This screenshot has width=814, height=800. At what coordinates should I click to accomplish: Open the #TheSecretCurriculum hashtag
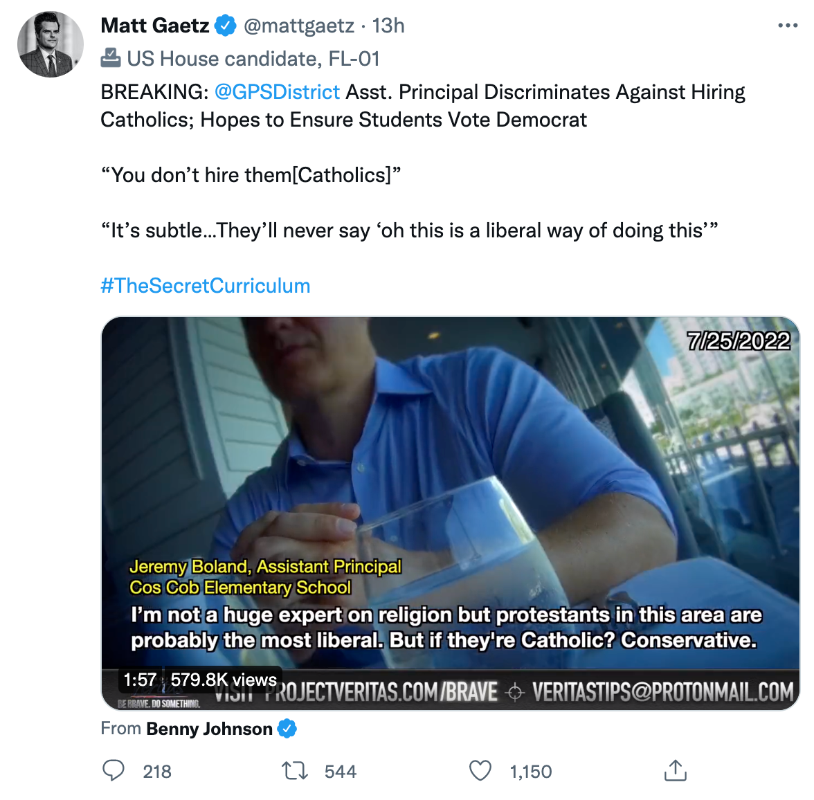pyautogui.click(x=206, y=286)
